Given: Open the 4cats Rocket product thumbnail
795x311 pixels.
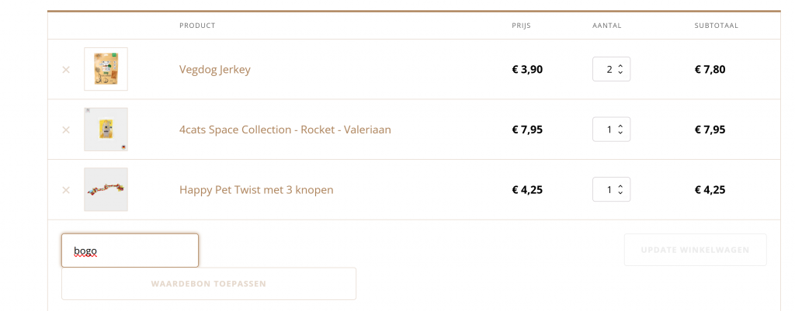Looking at the screenshot, I should [x=106, y=130].
